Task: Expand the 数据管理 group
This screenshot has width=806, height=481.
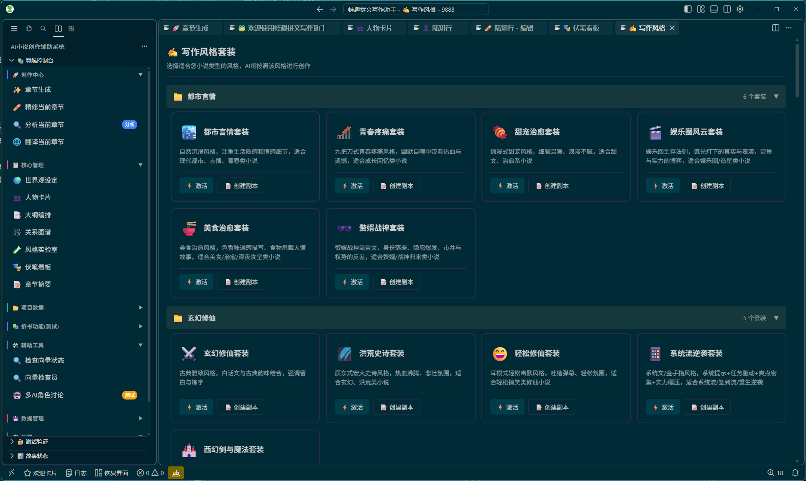Action: pyautogui.click(x=141, y=418)
